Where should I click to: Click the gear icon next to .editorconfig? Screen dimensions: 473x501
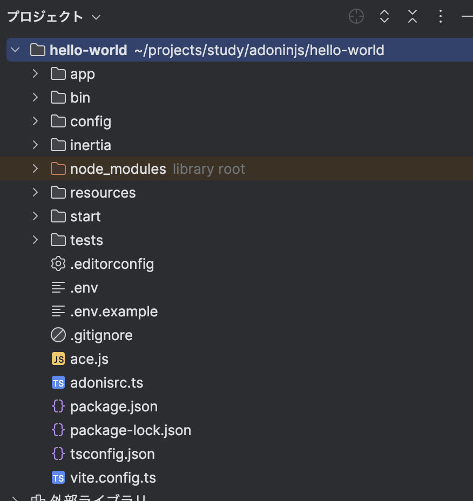pos(58,263)
